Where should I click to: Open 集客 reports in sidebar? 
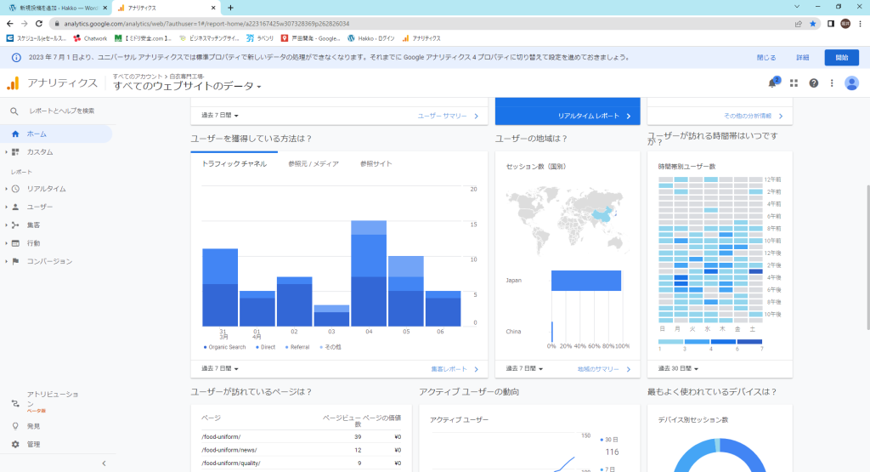(x=33, y=225)
